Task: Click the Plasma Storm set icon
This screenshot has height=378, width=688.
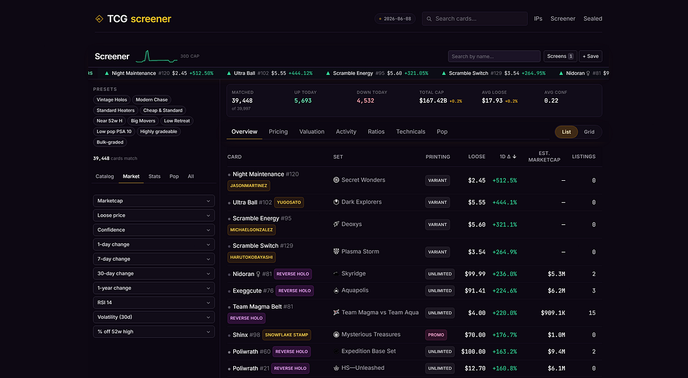Action: point(336,252)
